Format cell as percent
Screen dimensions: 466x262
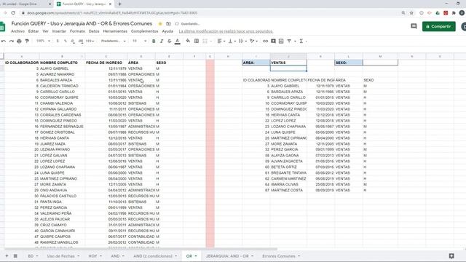coord(66,41)
